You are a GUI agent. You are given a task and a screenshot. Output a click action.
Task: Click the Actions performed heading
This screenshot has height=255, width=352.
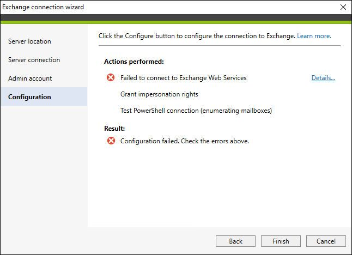(x=134, y=62)
